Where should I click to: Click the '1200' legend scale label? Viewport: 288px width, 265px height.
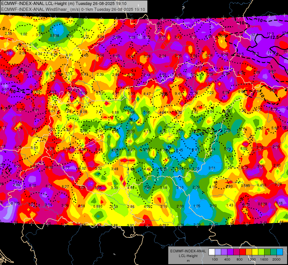coord(252,259)
